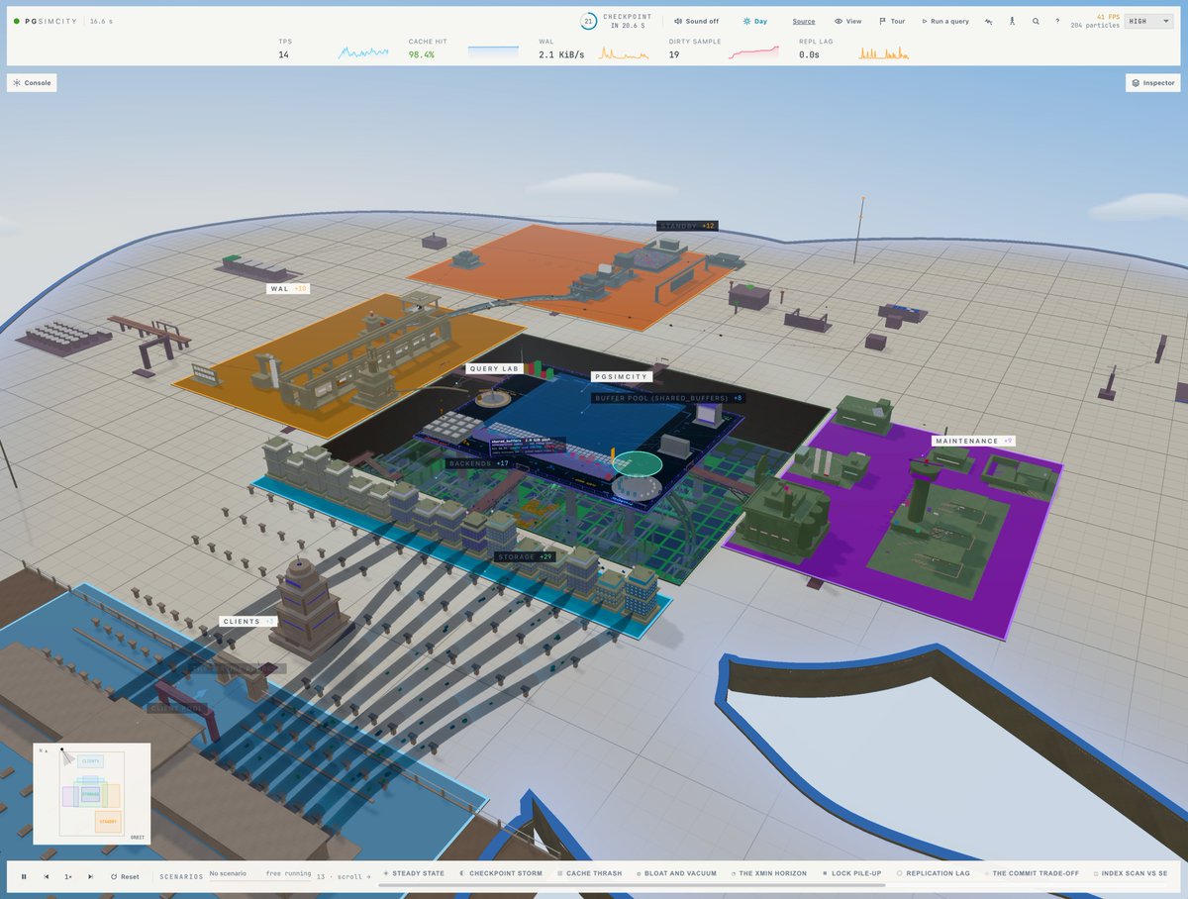1188x899 pixels.
Task: Click the 41 FPS readout
Action: tap(1108, 17)
